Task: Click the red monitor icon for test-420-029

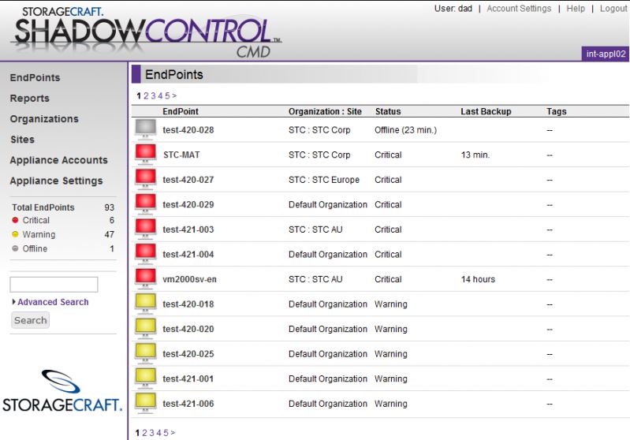Action: [x=145, y=204]
